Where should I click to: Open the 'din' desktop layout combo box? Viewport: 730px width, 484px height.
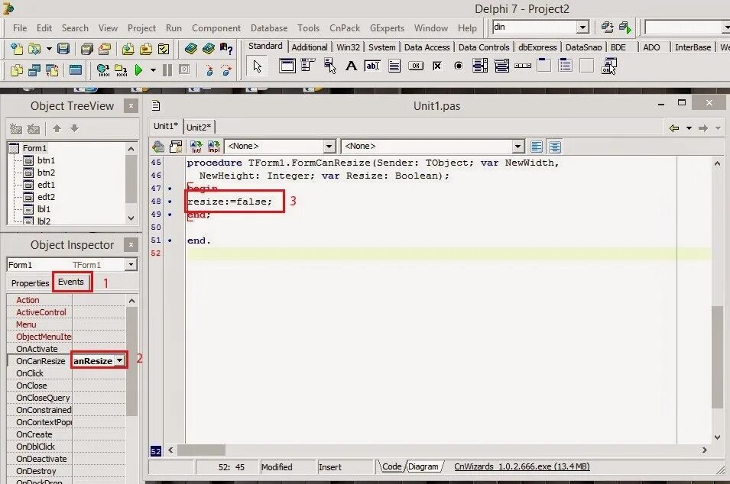pyautogui.click(x=582, y=27)
